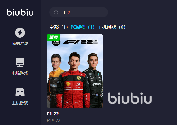Open 电脑游戏 via the monitor icon
Image resolution: width=177 pixels, height=125 pixels.
[20, 62]
